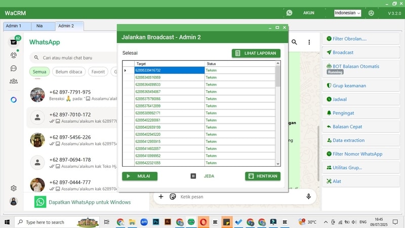Image resolution: width=405 pixels, height=228 pixels.
Task: Click Dapatkan WhatsApp untuk Windows link
Action: pos(90,202)
